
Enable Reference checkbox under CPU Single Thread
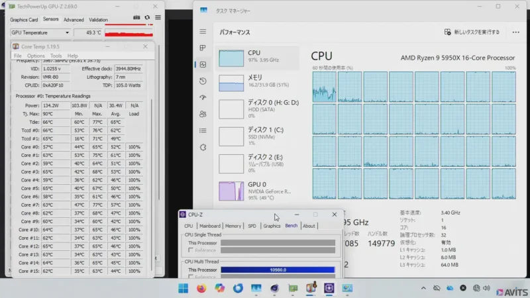[191, 250]
